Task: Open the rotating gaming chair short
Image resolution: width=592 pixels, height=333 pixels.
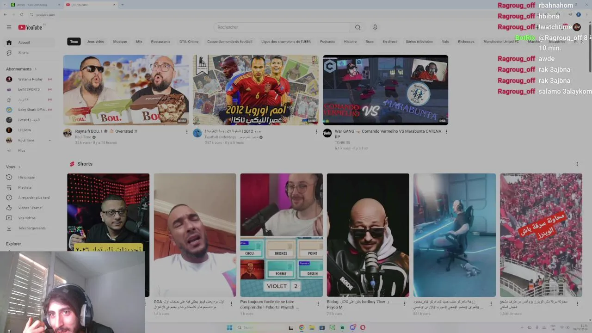Action: click(454, 235)
